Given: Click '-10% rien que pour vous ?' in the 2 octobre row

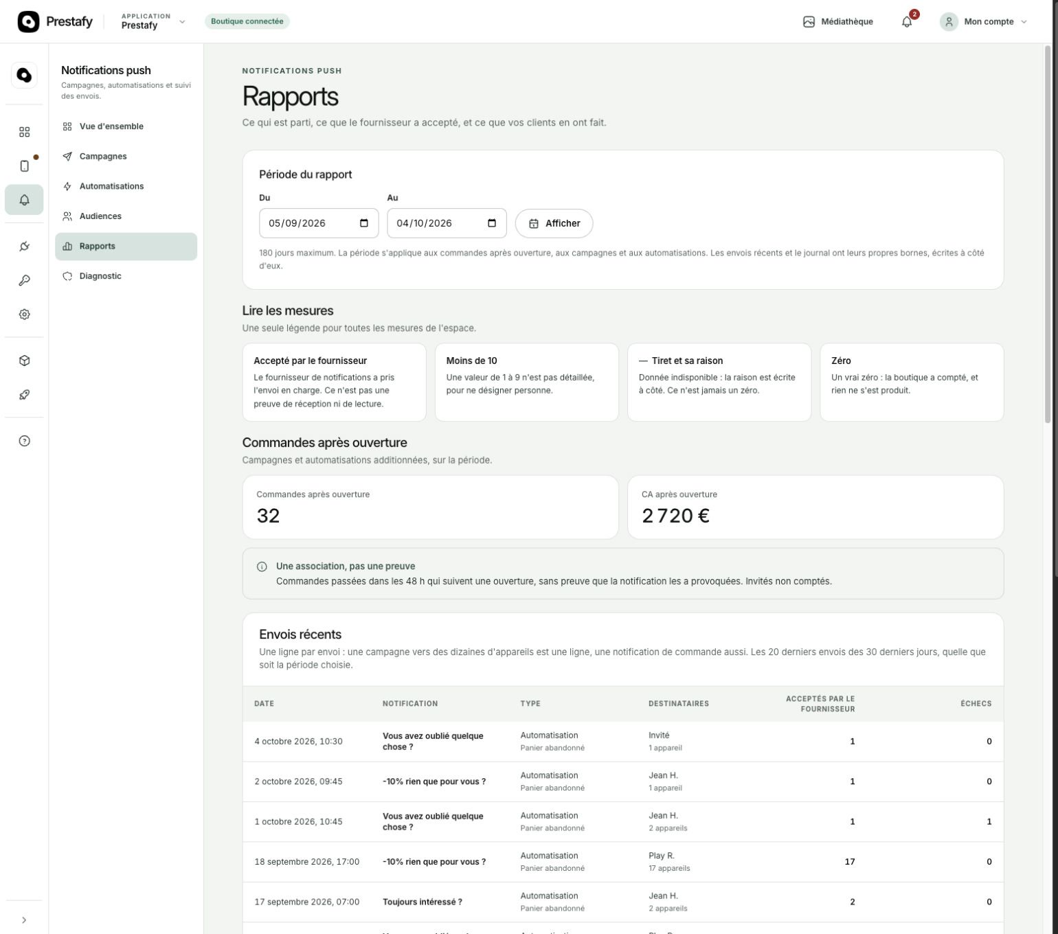Looking at the screenshot, I should 434,782.
